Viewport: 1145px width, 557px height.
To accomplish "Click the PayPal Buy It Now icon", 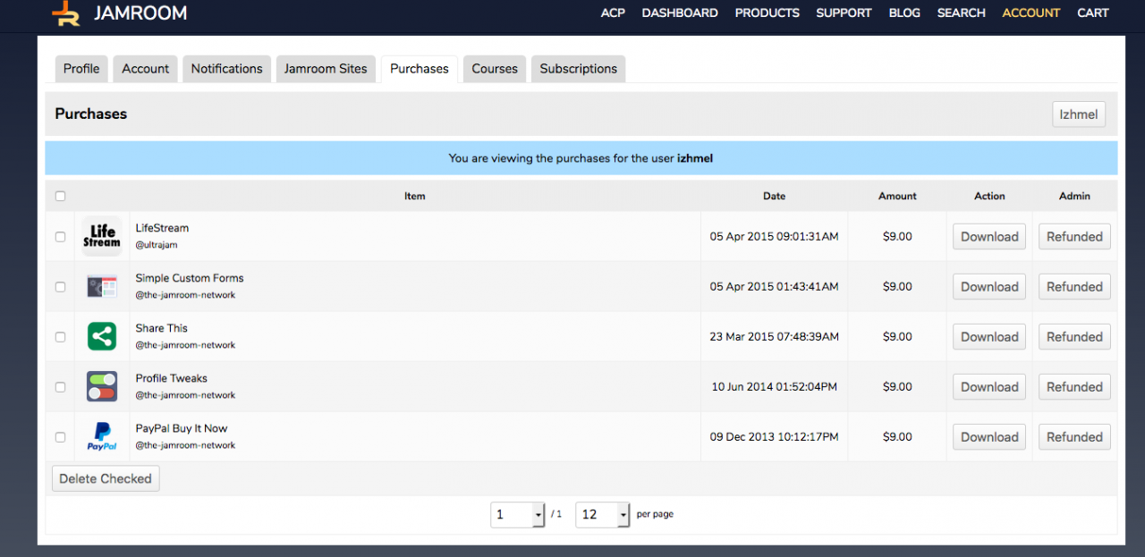I will [102, 437].
